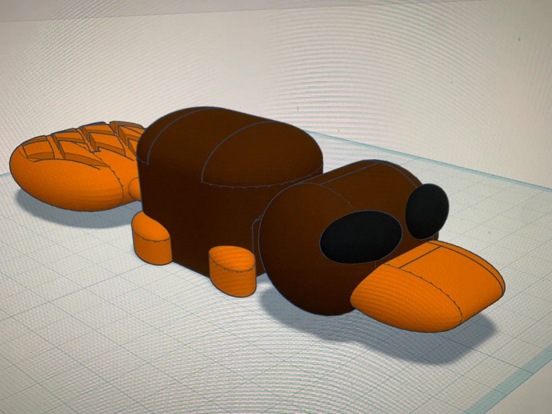Screen dimensions: 552x414
Task: Select the orange foot closest to the tail
Action: coord(151,238)
